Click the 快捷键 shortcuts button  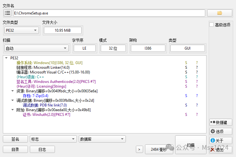click(221, 122)
